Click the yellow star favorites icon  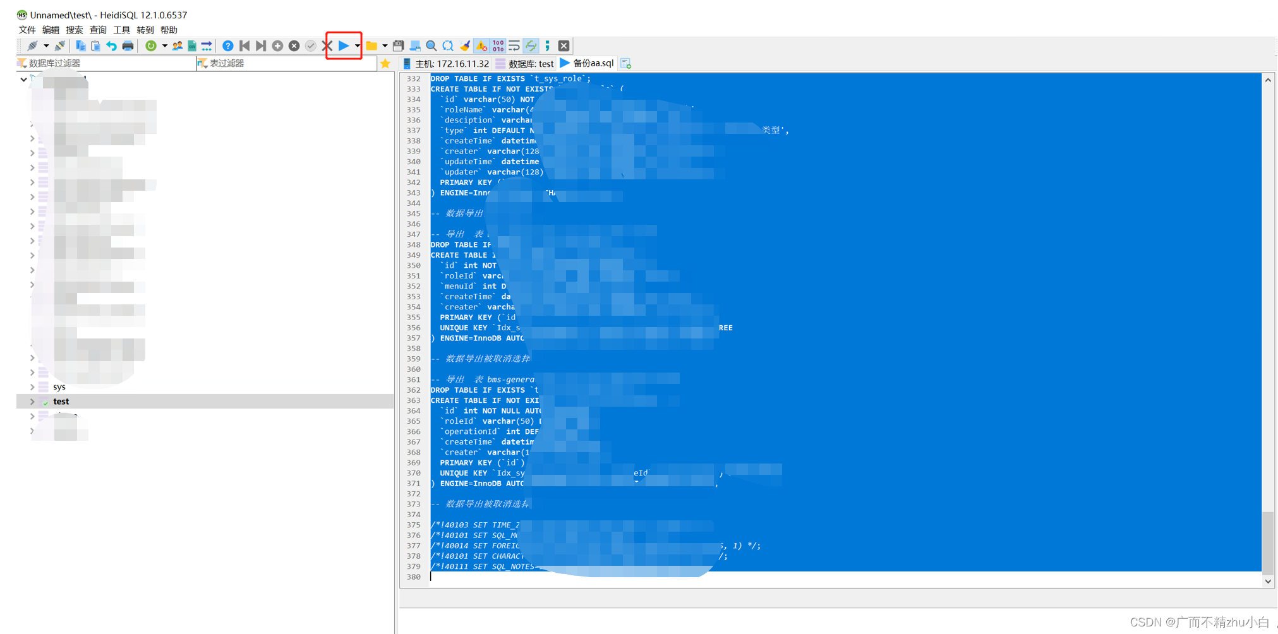[x=385, y=63]
